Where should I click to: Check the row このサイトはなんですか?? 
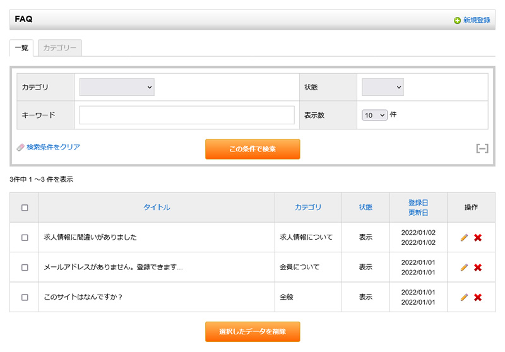pyautogui.click(x=25, y=297)
